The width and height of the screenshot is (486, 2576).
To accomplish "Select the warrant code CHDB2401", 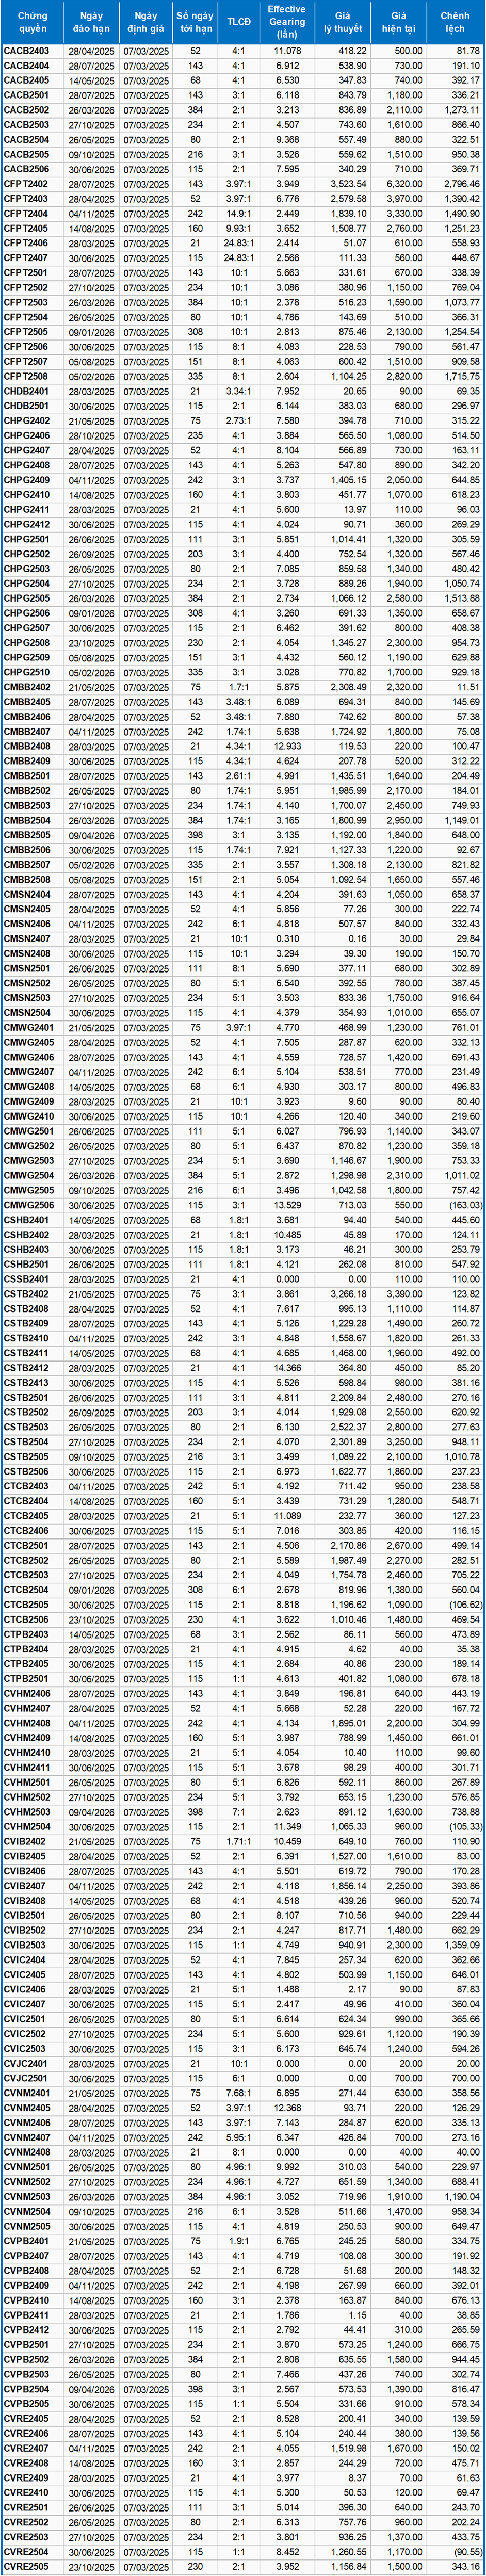I will click(x=26, y=391).
